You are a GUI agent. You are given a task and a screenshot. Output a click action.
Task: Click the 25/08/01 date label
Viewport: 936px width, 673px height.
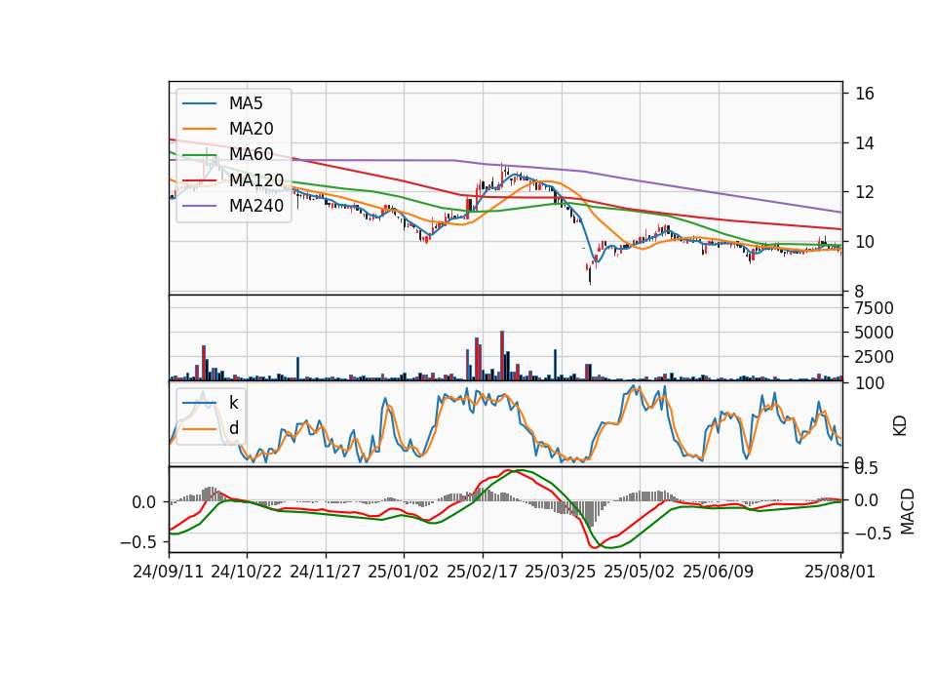839,572
